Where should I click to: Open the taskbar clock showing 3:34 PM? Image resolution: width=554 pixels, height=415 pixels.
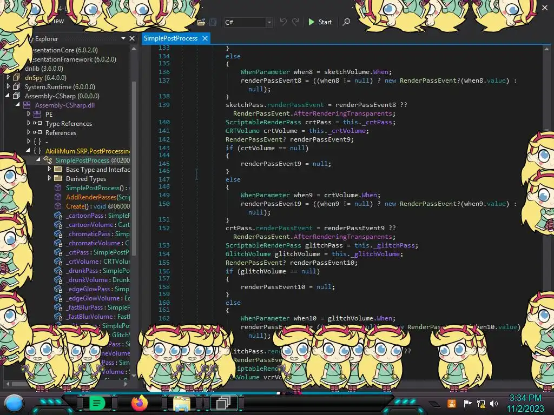525,403
